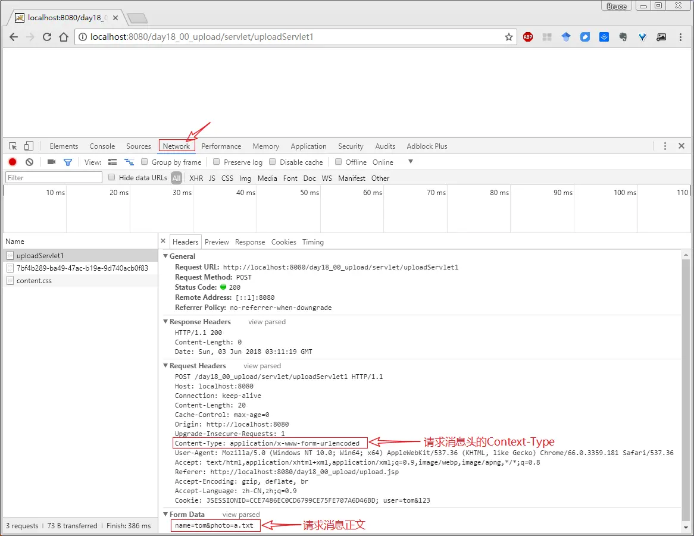Activate the DevTools inspect element picker
Screen dimensions: 694x536
pyautogui.click(x=13, y=146)
